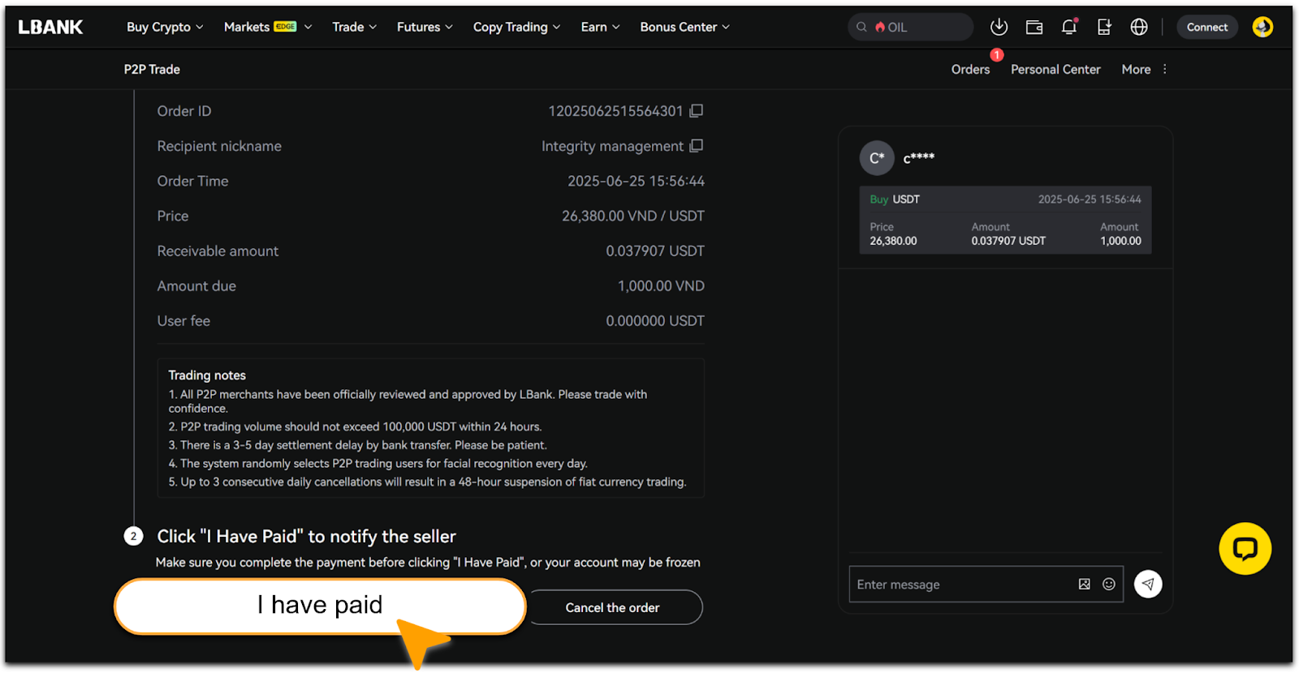Expand the Futures menu

[424, 28]
